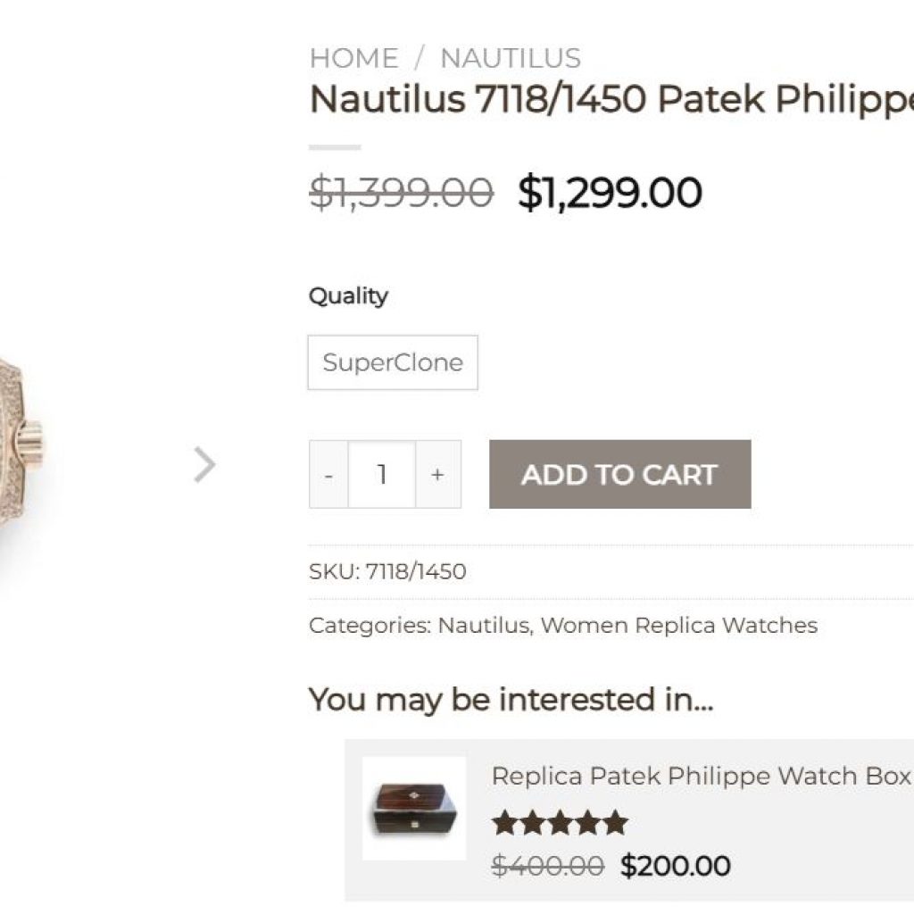The width and height of the screenshot is (914, 914).
Task: Click the crossed-out $1,399.00 price
Action: pos(401,193)
